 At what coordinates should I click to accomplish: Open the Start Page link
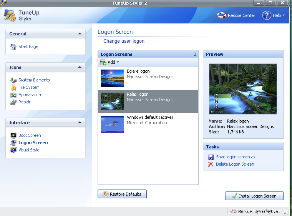tap(28, 47)
